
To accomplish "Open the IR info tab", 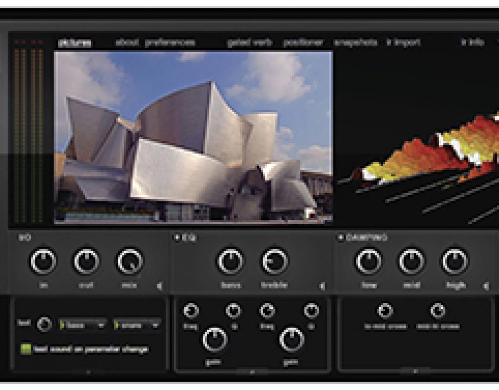I will coord(473,42).
